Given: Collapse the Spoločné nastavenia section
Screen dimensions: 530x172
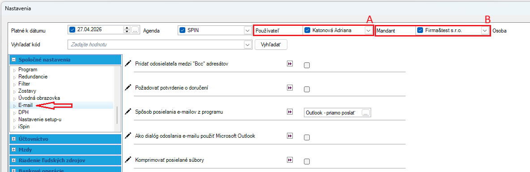Looking at the screenshot, I should coord(13,60).
